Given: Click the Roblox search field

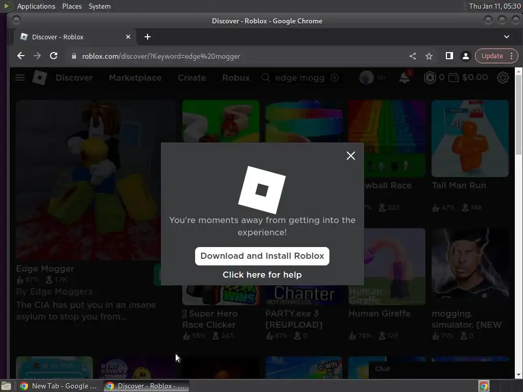Looking at the screenshot, I should (299, 78).
